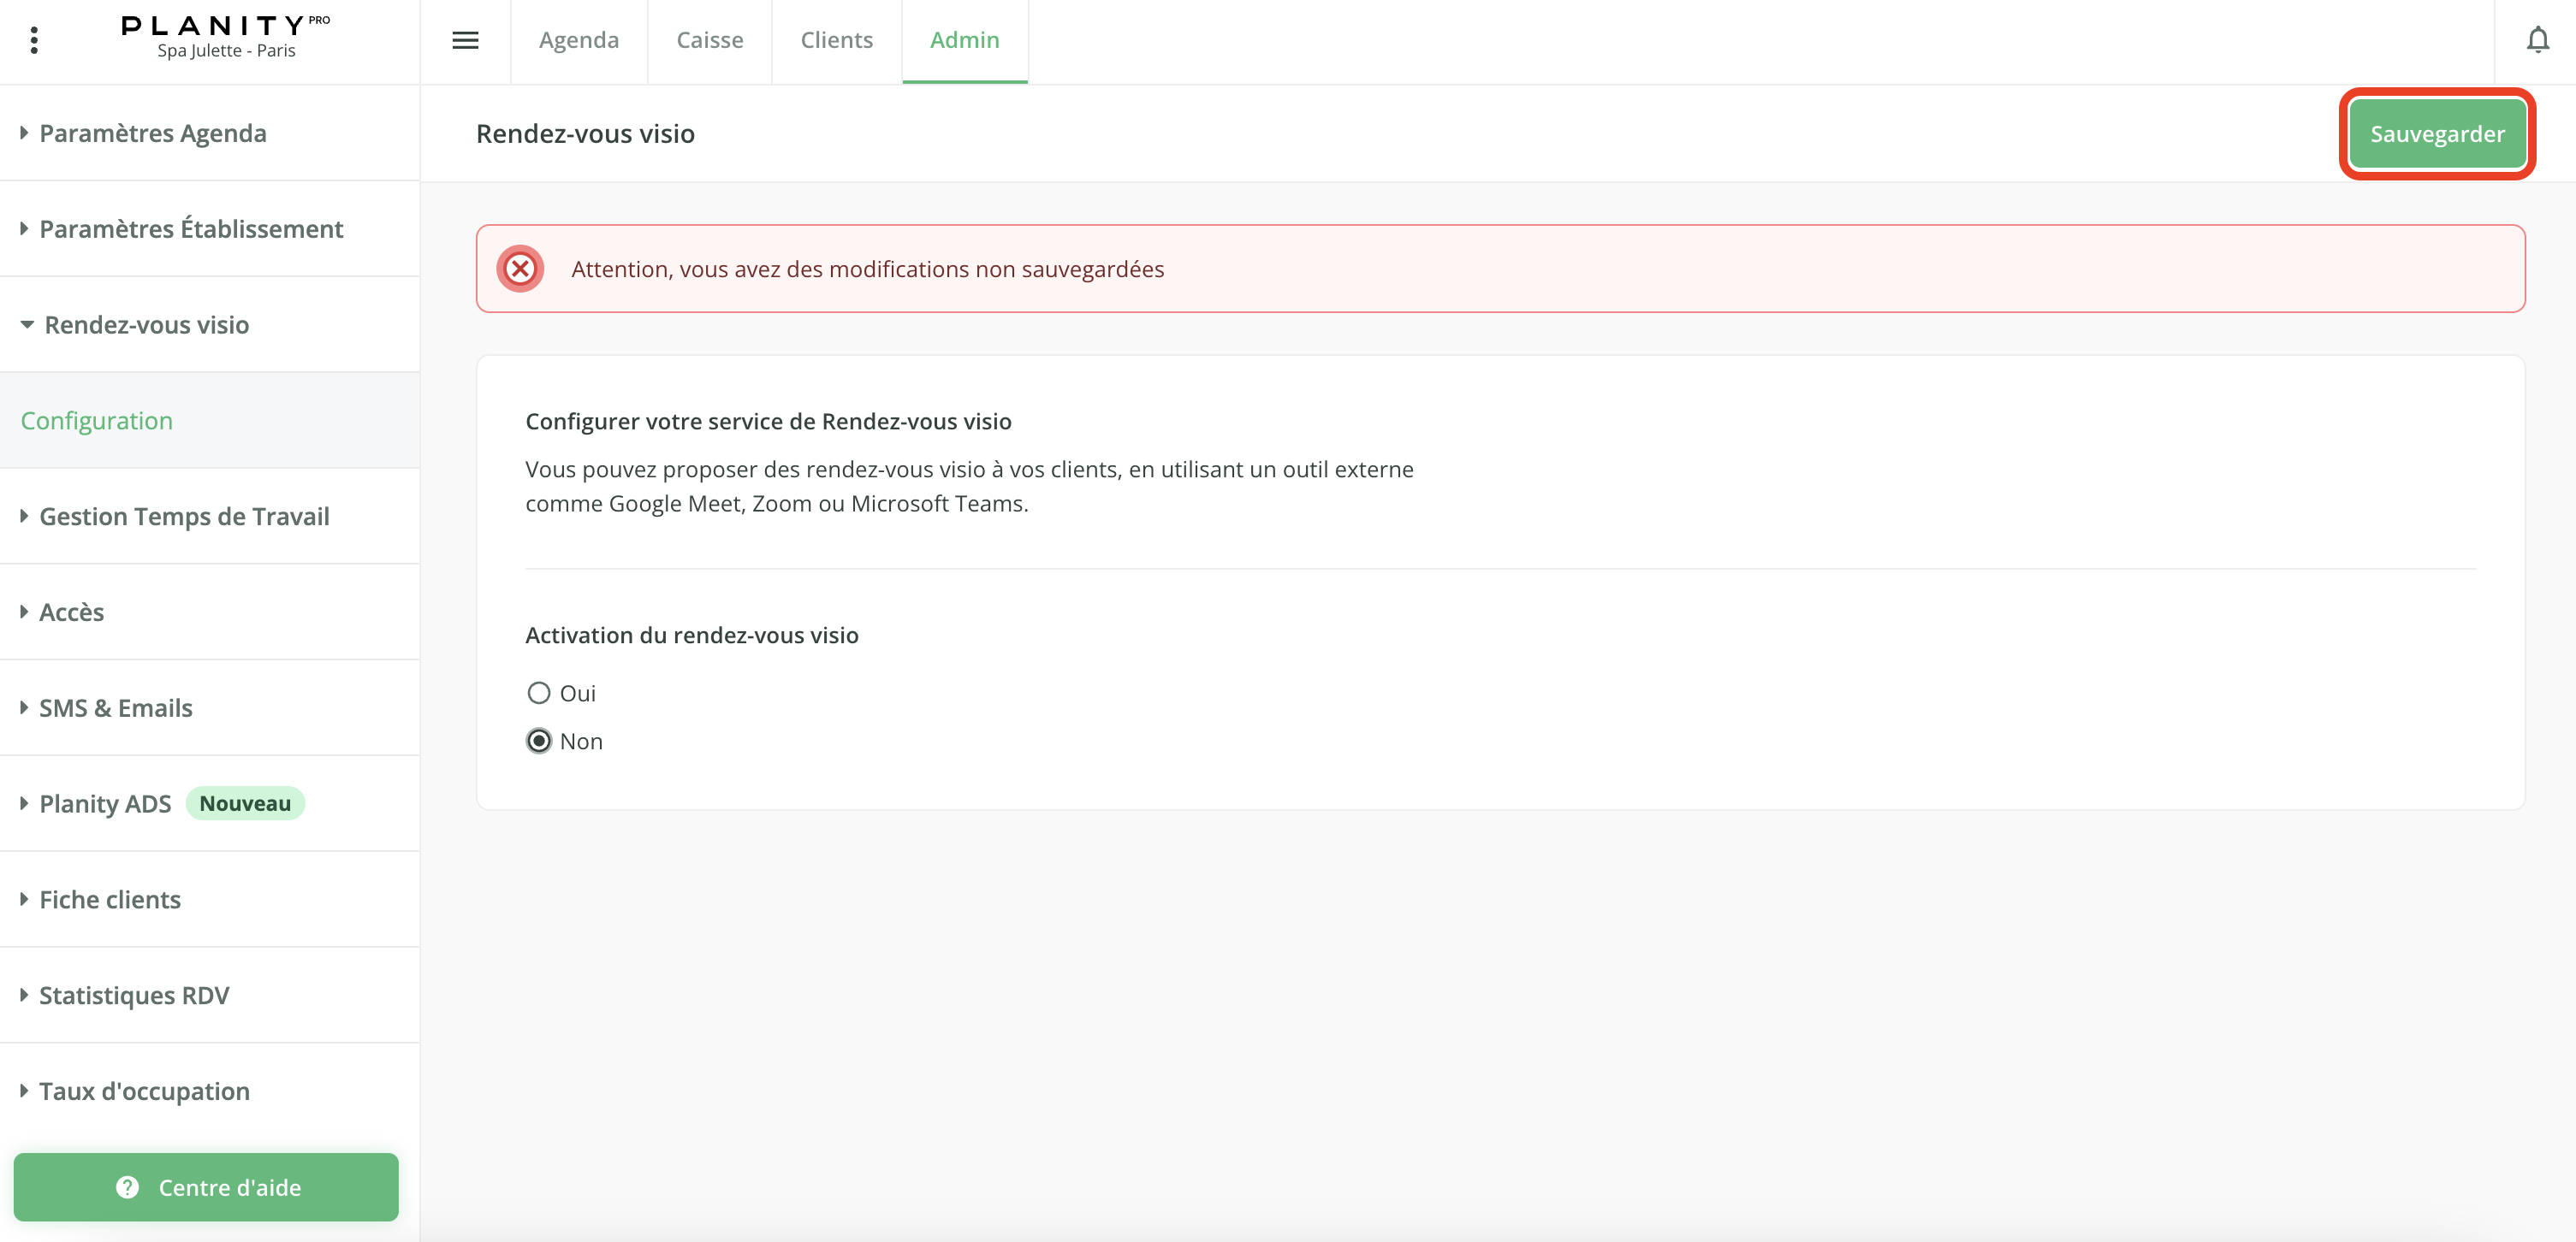Select Oui to activate visio appointments
Image resolution: width=2576 pixels, height=1242 pixels.
pyautogui.click(x=539, y=693)
